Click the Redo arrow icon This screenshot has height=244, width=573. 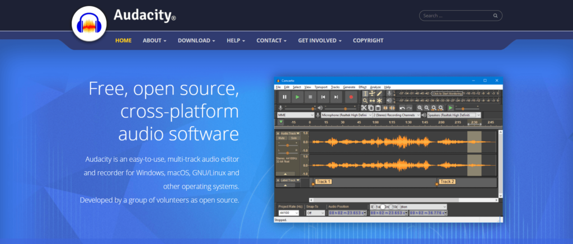pyautogui.click(x=409, y=108)
